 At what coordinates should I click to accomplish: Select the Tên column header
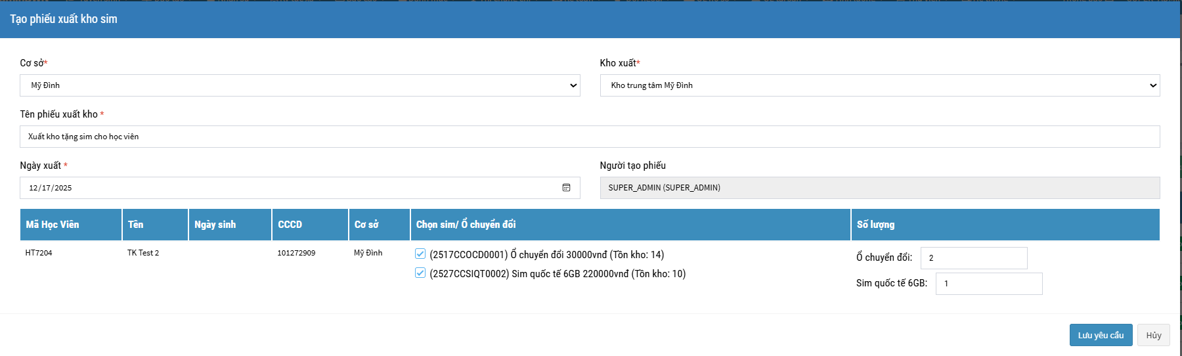(136, 225)
